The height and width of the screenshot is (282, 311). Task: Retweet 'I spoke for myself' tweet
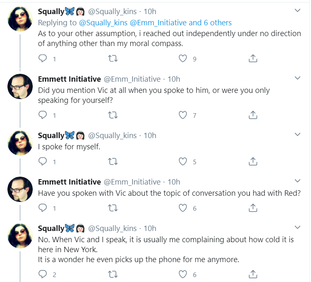(x=113, y=161)
